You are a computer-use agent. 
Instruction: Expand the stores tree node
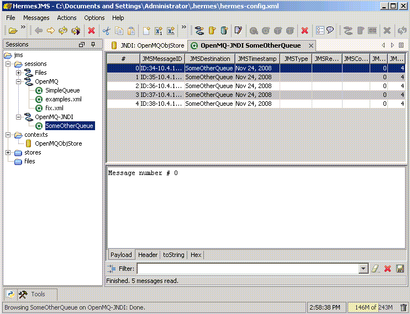[8, 152]
